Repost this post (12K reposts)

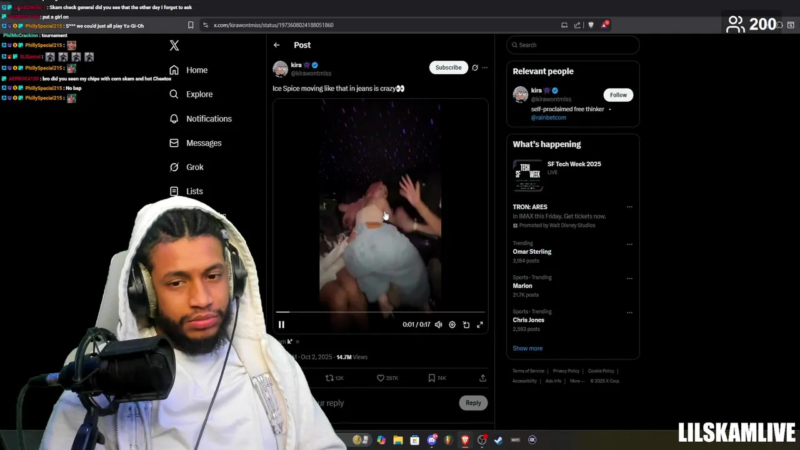334,378
